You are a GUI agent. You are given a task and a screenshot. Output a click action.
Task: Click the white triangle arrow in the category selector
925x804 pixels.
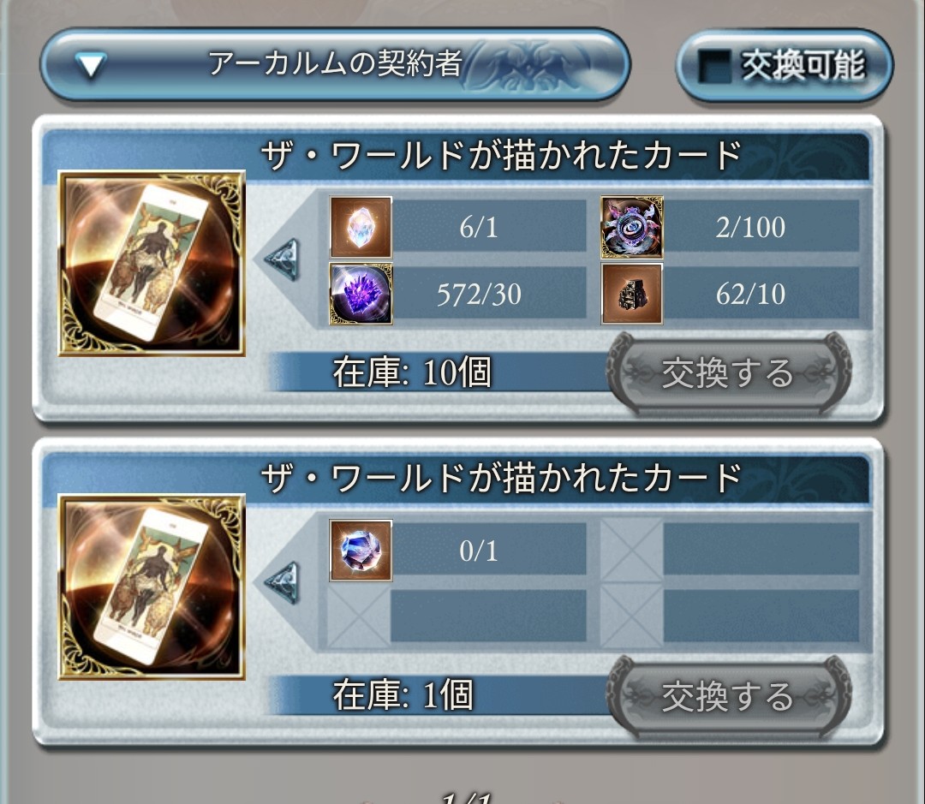click(92, 65)
